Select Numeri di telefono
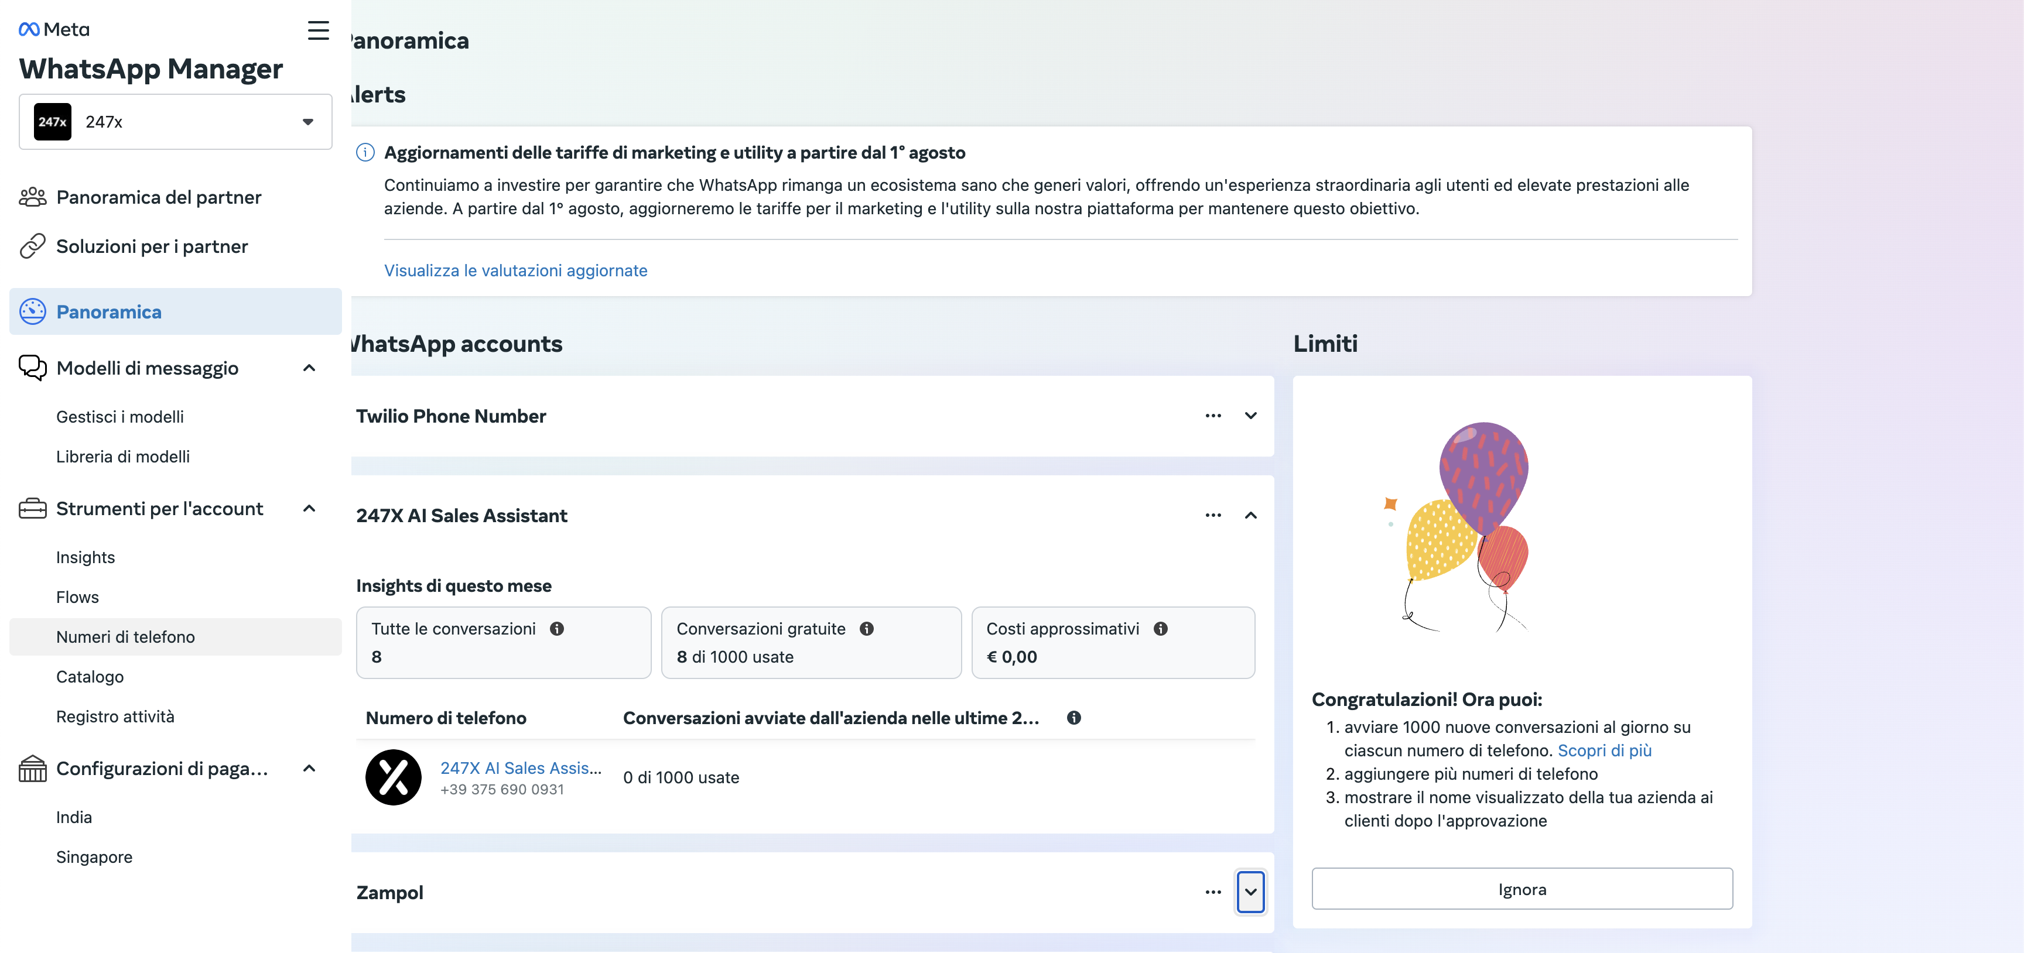Screen dimensions: 2024x953 click(x=175, y=637)
